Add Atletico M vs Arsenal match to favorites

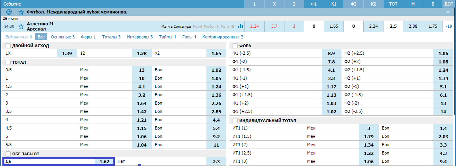tap(21, 27)
